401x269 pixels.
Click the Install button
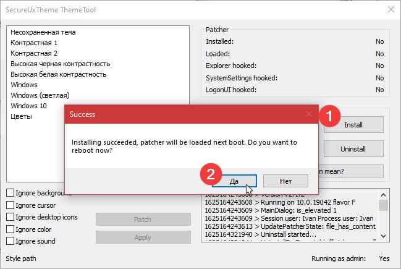[x=353, y=125]
